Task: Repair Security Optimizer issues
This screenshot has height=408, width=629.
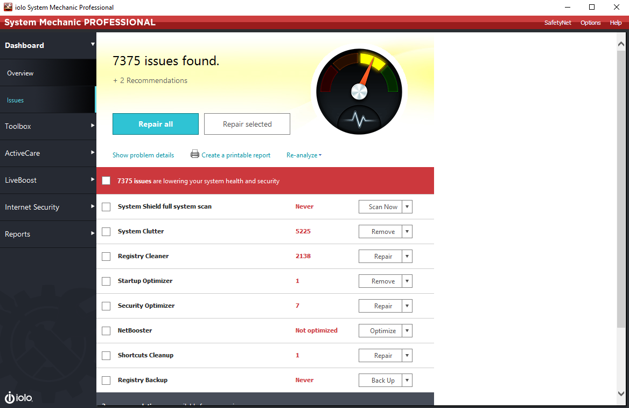Action: click(x=380, y=306)
